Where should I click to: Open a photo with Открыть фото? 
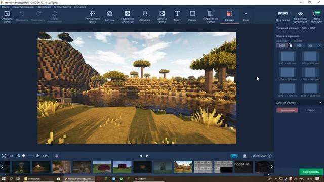coord(7,16)
